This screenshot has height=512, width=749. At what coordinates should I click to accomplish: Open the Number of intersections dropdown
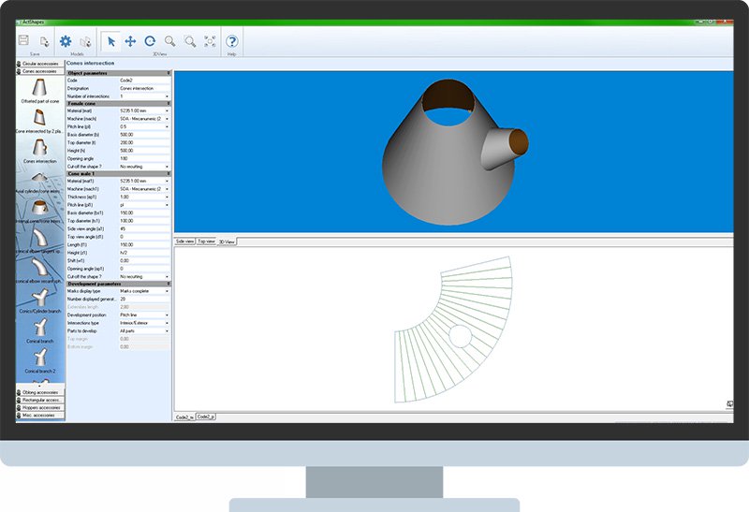(x=145, y=96)
